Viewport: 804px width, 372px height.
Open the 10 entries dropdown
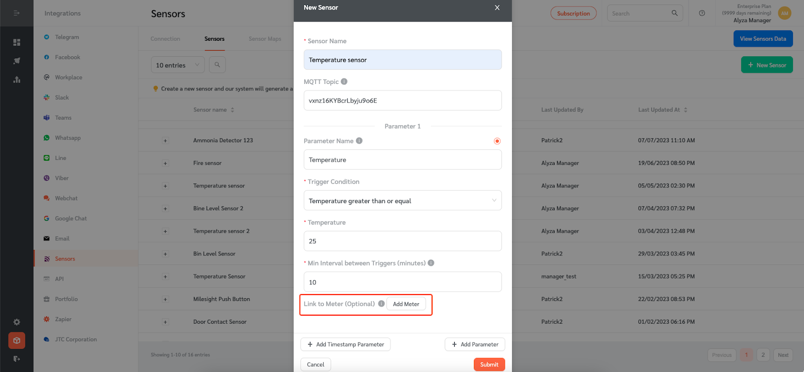pos(177,65)
